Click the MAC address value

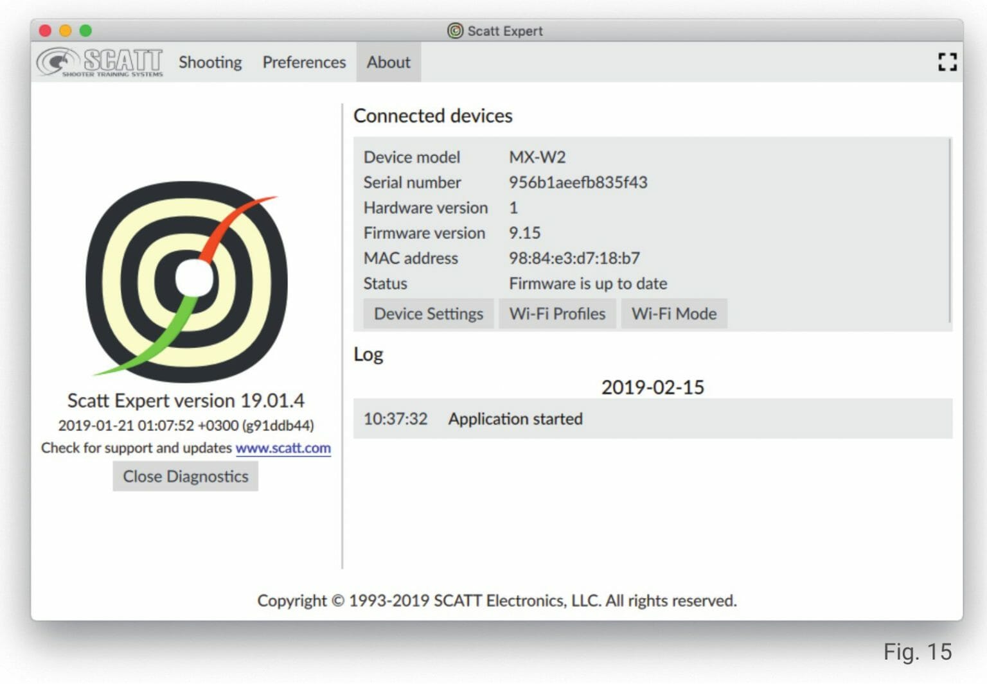coord(574,258)
